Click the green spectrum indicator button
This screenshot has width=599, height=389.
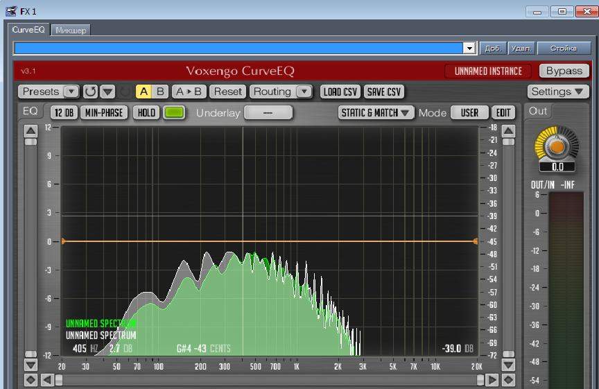174,112
